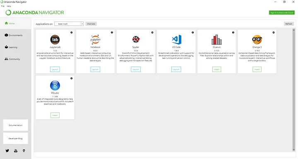Open the YouTube link icon
Screen dimensions: 298x159
click(x=16, y=151)
